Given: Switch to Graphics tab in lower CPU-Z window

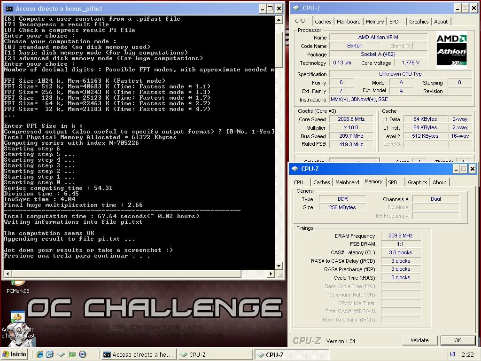Looking at the screenshot, I should click(417, 182).
